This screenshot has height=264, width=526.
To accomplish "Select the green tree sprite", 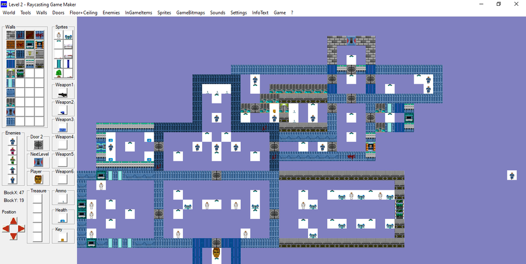I will point(58,73).
